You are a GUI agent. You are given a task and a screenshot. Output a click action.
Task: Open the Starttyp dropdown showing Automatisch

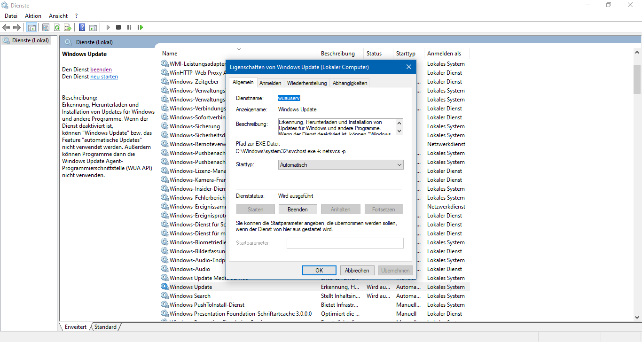pos(341,165)
